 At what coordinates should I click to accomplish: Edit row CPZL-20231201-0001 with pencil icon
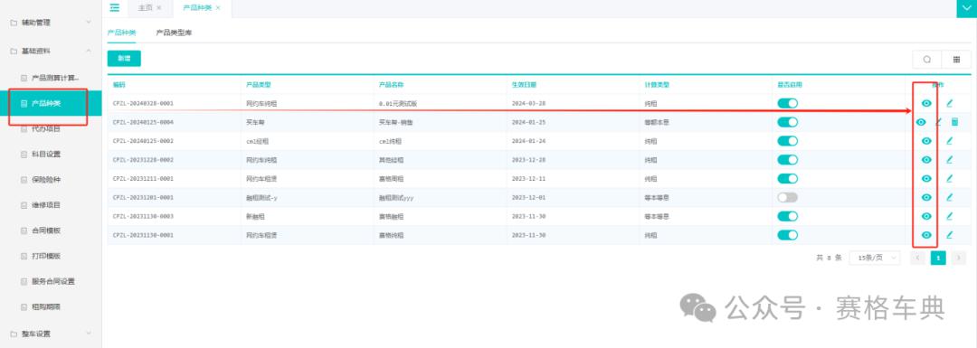click(x=950, y=197)
